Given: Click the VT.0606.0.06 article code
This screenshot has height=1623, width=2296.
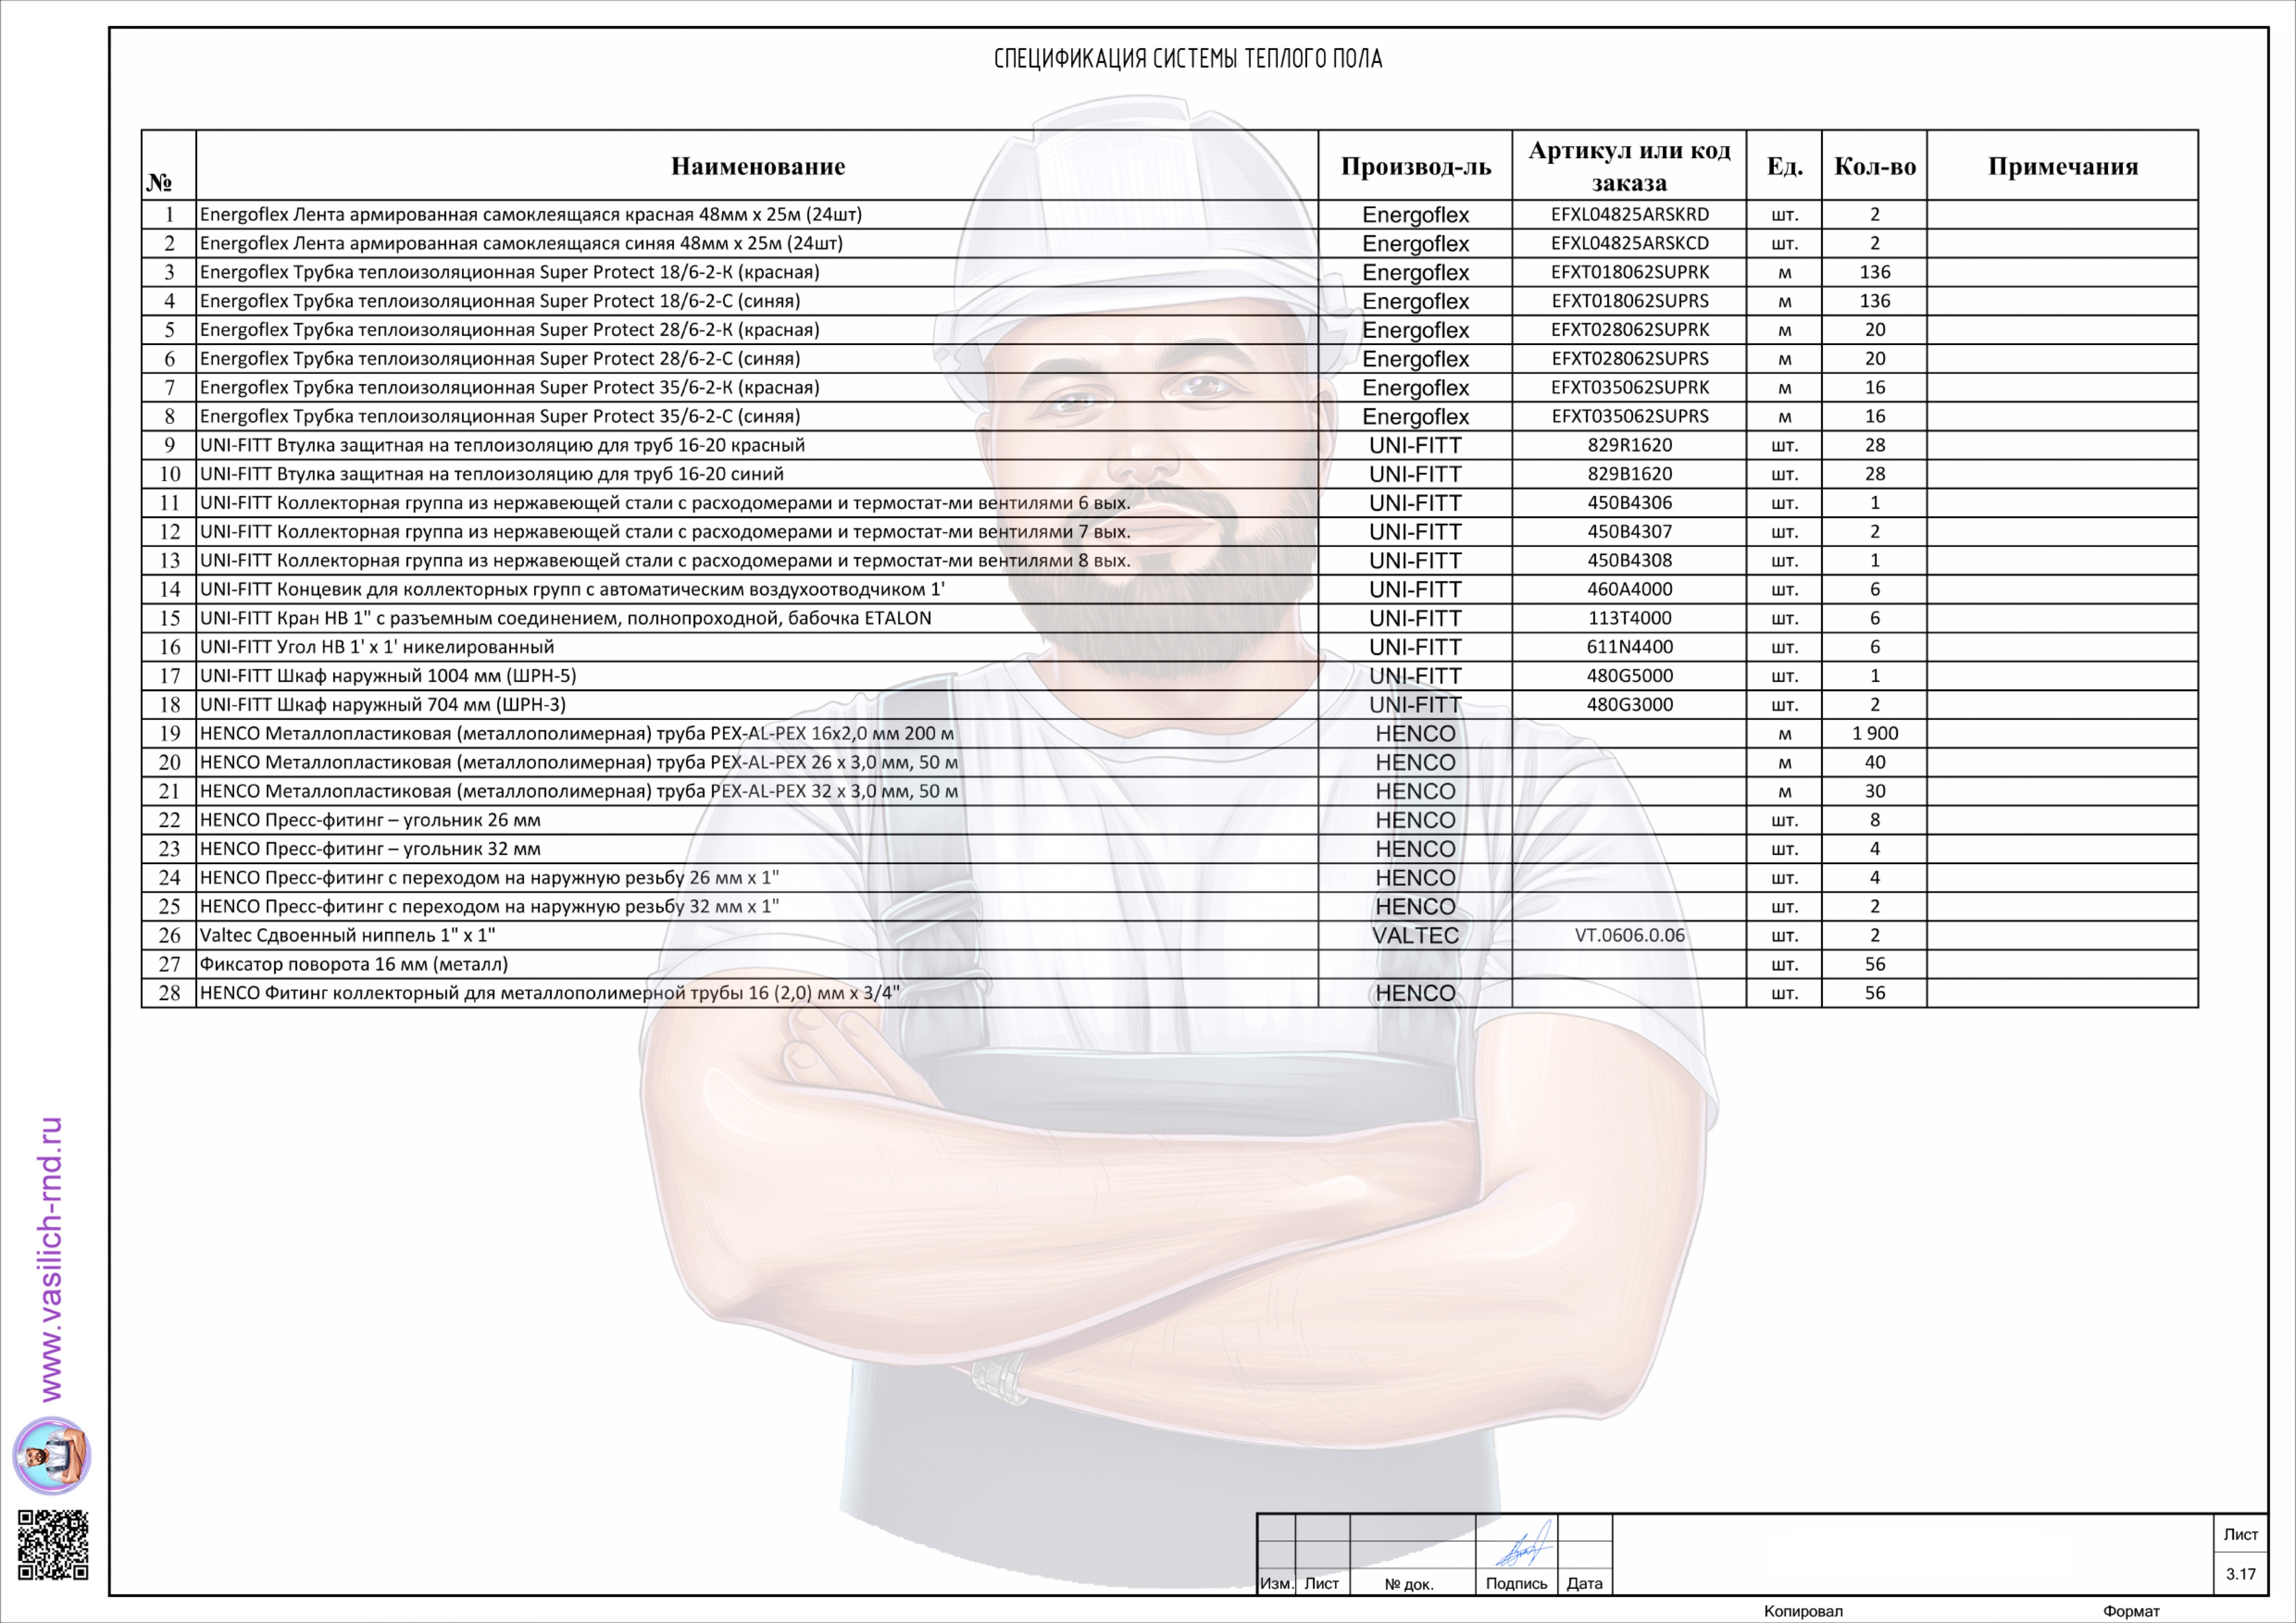Looking at the screenshot, I should pyautogui.click(x=1629, y=935).
